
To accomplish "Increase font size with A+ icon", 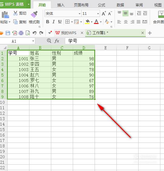I will coord(104,14).
